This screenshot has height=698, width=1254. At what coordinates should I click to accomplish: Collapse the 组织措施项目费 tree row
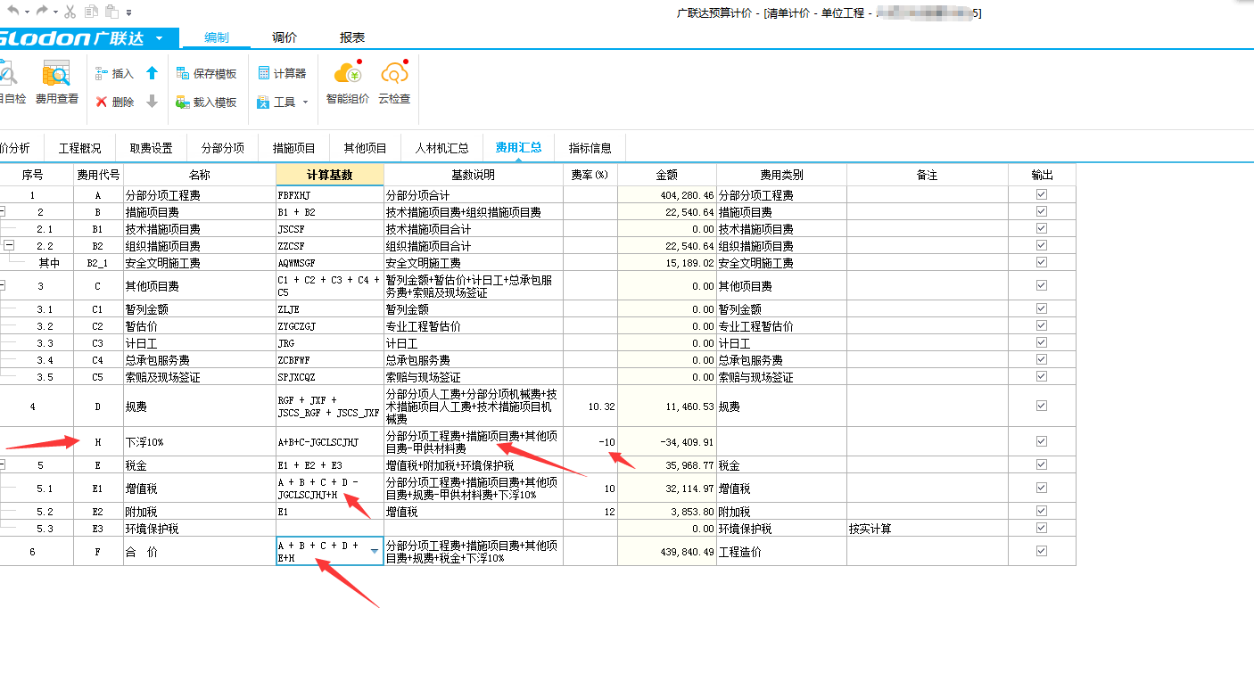10,245
